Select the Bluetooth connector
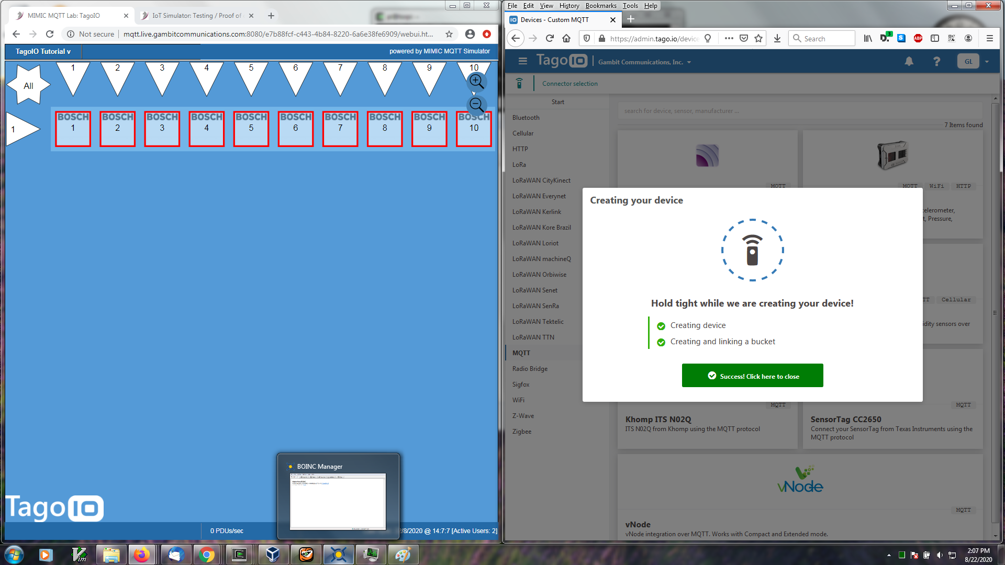The width and height of the screenshot is (1005, 565). tap(526, 118)
